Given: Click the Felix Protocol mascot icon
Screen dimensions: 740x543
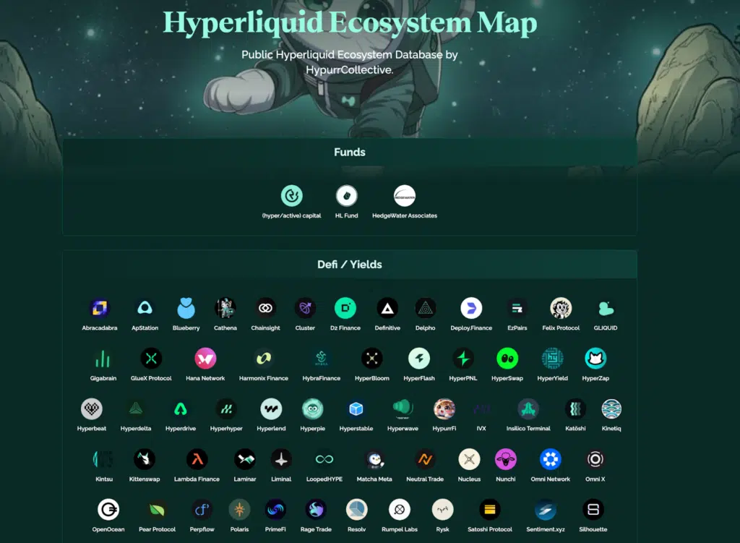Looking at the screenshot, I should 560,307.
